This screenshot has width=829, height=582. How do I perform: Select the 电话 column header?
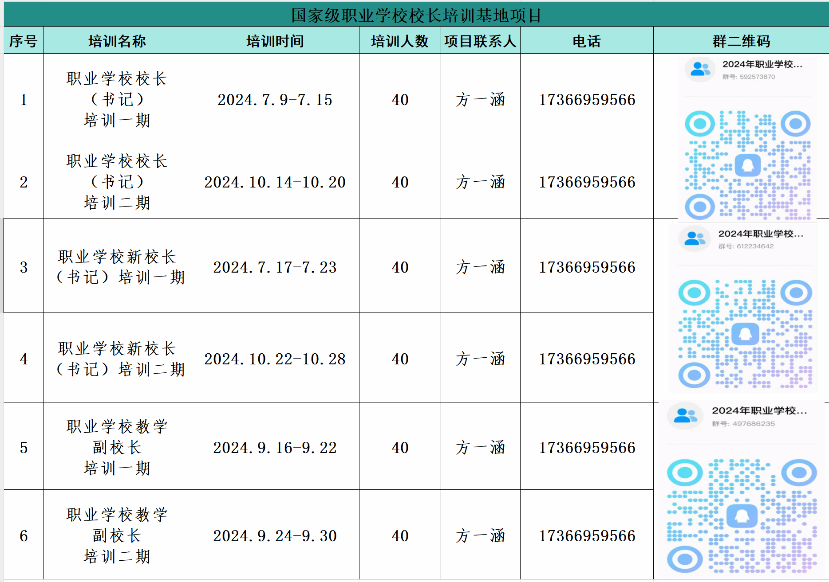(x=587, y=41)
